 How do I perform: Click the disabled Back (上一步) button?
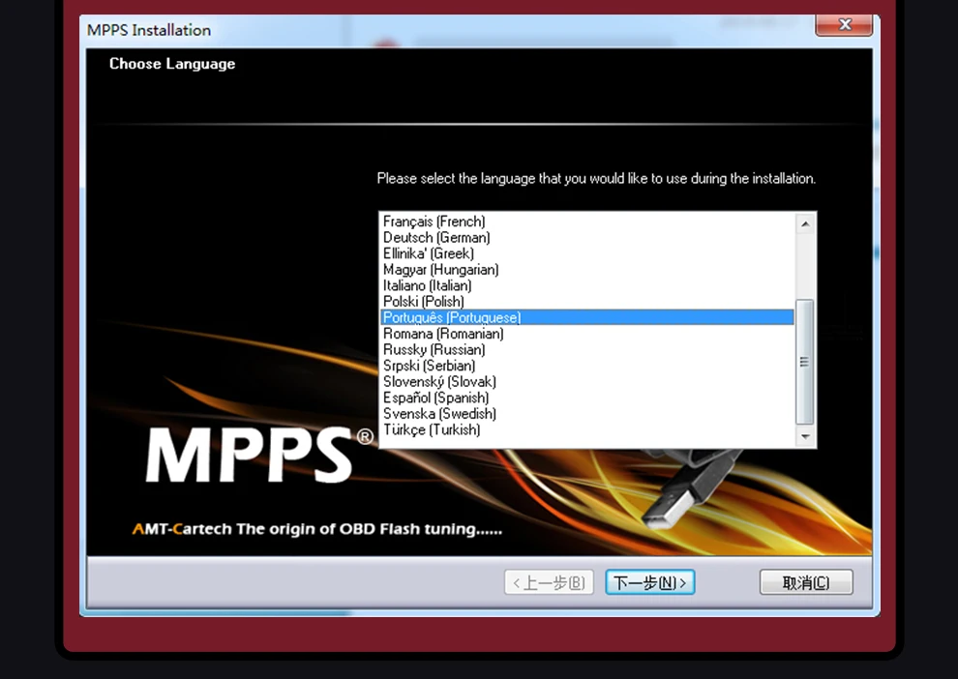(x=549, y=582)
